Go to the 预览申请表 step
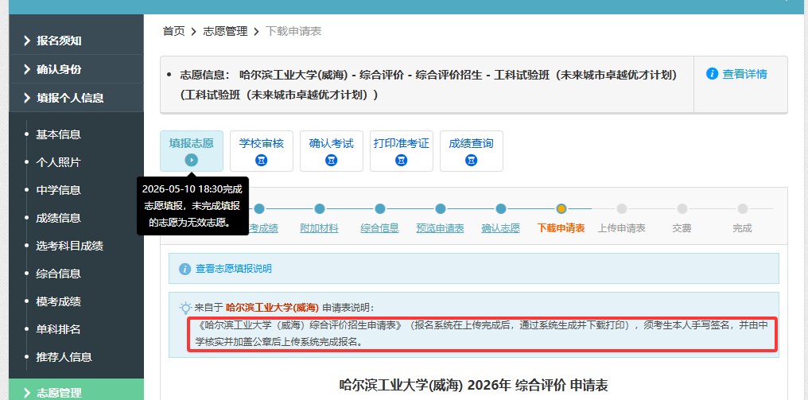The image size is (808, 400). point(440,228)
